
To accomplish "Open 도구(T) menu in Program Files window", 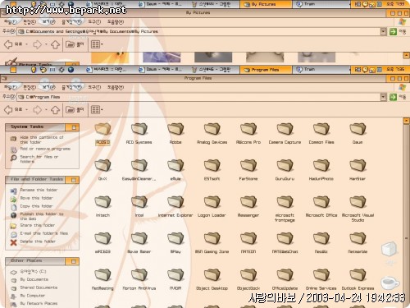I will (x=94, y=87).
